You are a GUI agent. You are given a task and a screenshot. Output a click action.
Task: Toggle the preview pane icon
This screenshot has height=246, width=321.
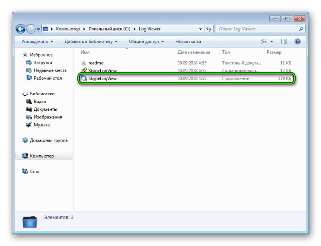tap(284, 42)
